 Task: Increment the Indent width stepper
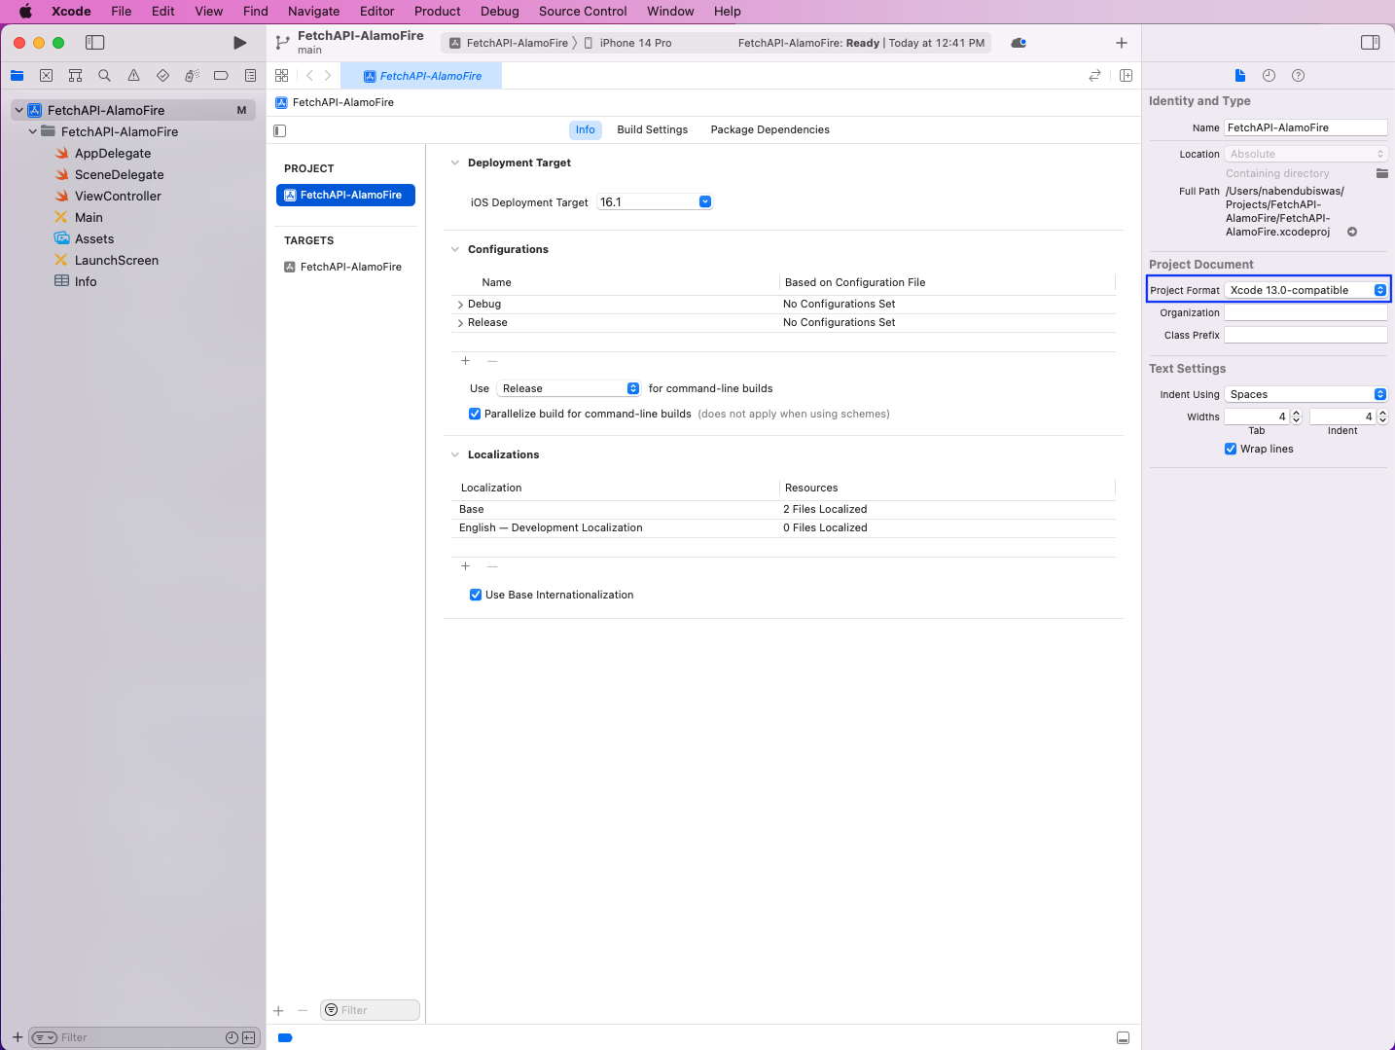[x=1382, y=413]
